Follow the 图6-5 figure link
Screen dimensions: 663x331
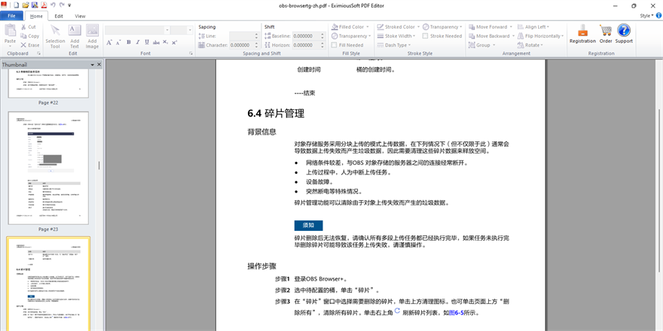coord(457,312)
